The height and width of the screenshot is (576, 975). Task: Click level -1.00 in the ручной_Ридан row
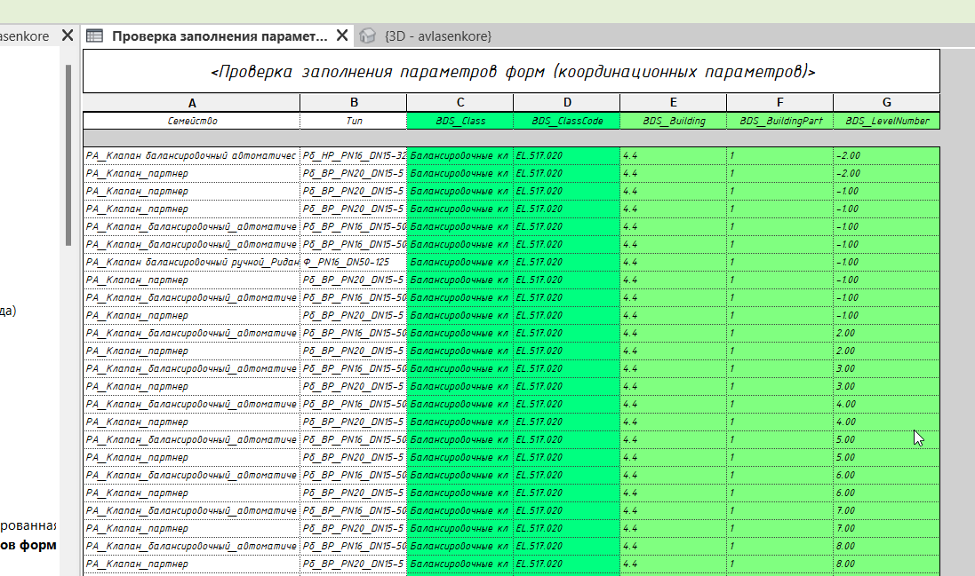887,263
